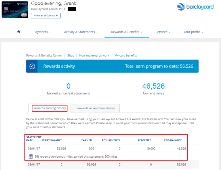Image resolution: width=221 pixels, height=170 pixels.
Task: Click the 0 Earned since last statement value
Action: click(68, 86)
